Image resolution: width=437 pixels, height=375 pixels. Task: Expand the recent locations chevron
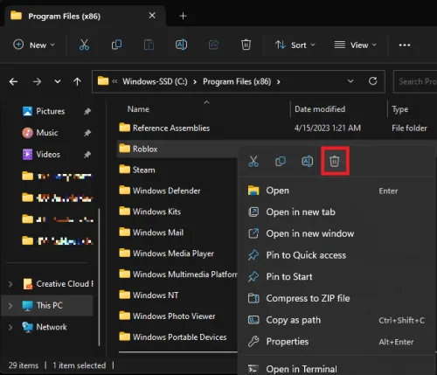[58, 81]
